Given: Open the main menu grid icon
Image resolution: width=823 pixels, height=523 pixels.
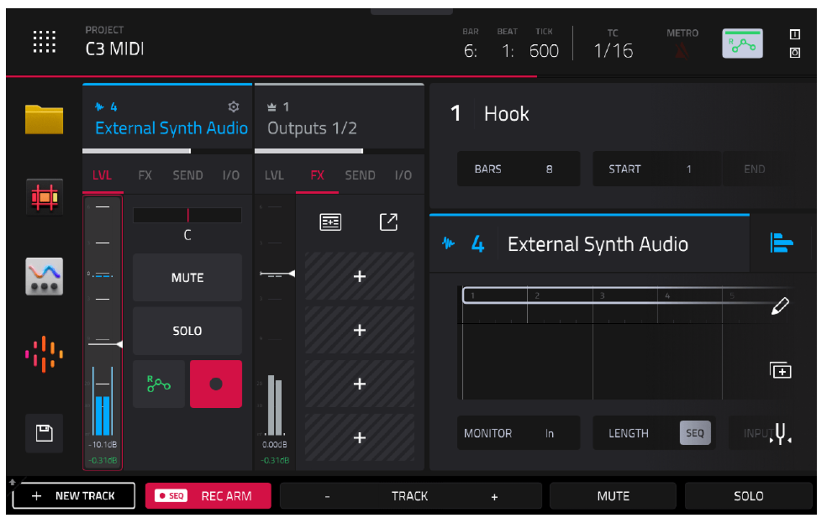Looking at the screenshot, I should pyautogui.click(x=44, y=42).
